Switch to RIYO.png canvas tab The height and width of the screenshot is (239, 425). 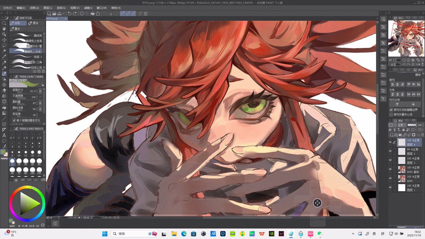point(57,18)
